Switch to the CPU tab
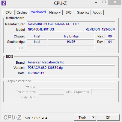The height and width of the screenshot is (122, 122). 9,12
